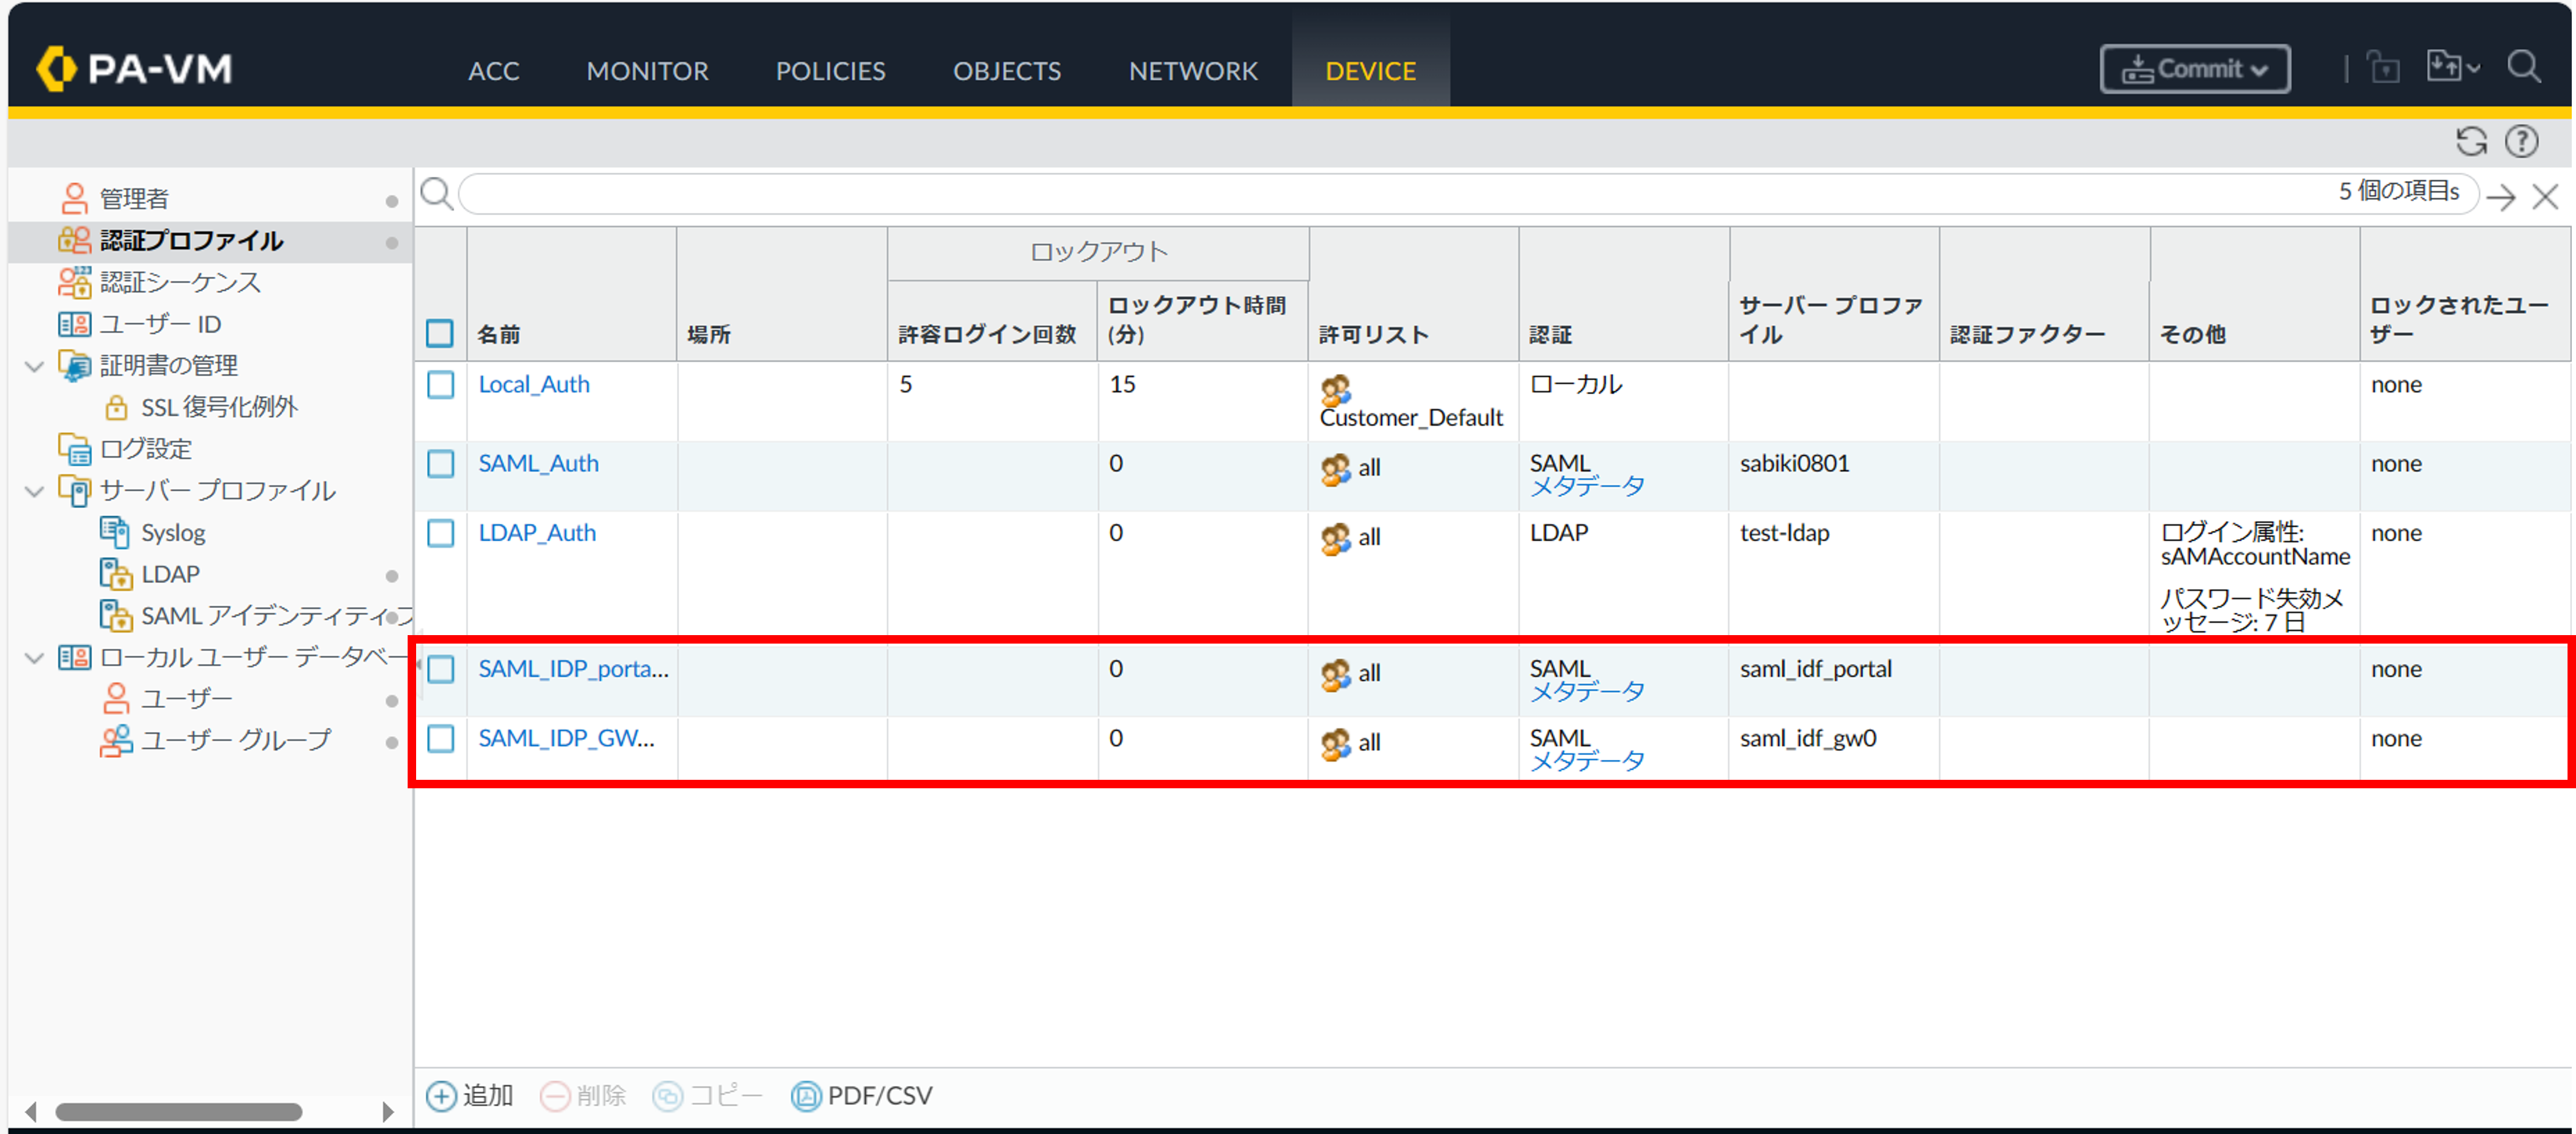This screenshot has height=1134, width=2576.
Task: Click the filter apply arrow icon
Action: pos(2500,196)
